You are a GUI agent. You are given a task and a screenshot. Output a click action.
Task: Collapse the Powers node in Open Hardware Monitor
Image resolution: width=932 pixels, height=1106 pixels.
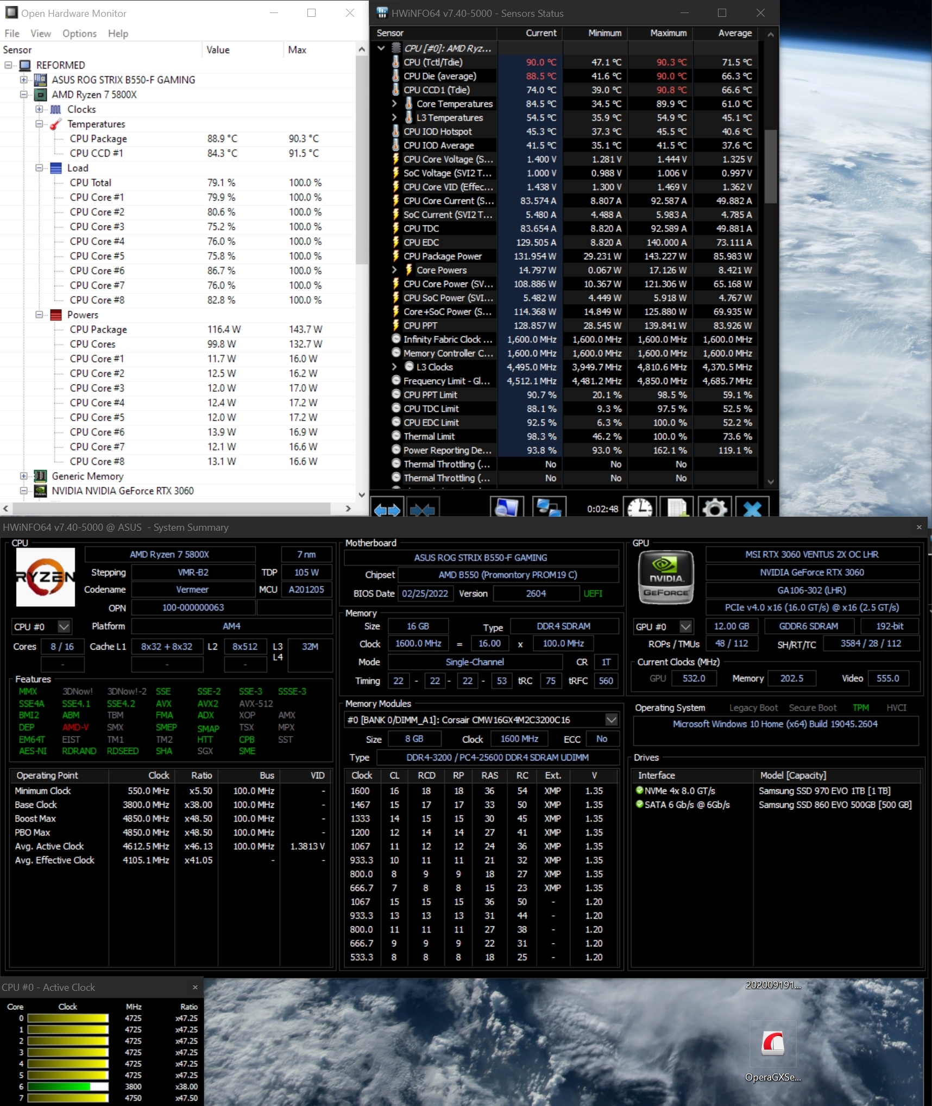pos(39,315)
